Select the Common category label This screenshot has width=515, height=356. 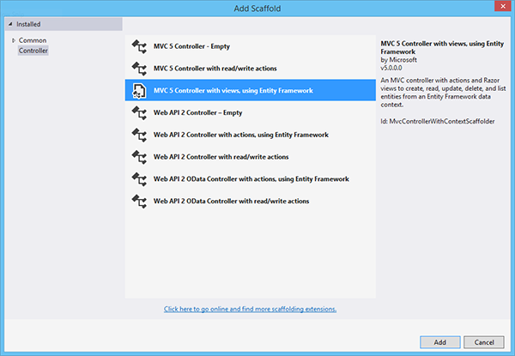[33, 40]
